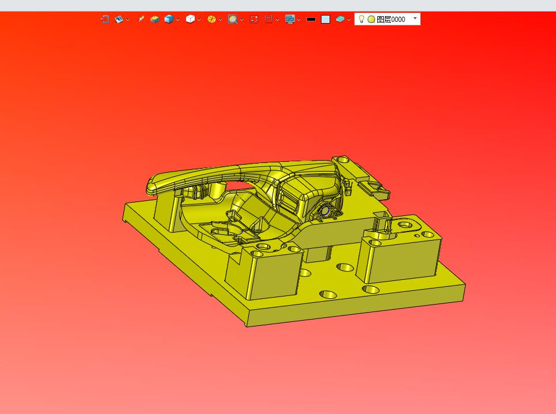Click the monitor display settings icon
This screenshot has width=556, height=414.
click(290, 19)
